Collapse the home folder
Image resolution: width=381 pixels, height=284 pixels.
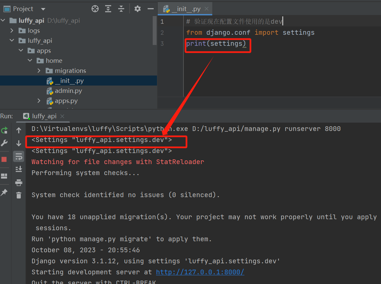point(30,60)
